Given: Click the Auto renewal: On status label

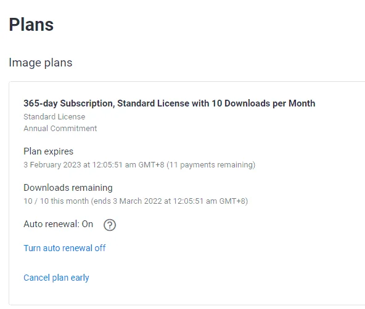Looking at the screenshot, I should (58, 224).
